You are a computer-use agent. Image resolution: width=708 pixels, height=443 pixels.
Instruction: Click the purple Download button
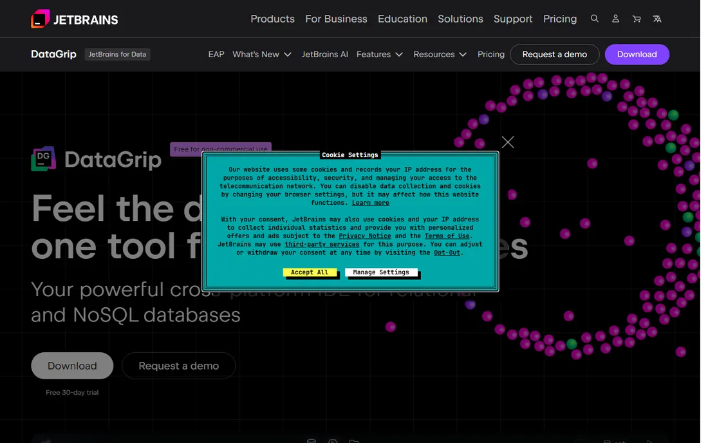pyautogui.click(x=637, y=54)
